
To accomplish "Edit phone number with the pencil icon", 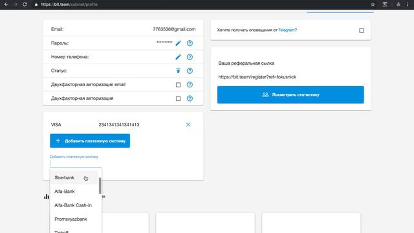I will (x=179, y=57).
